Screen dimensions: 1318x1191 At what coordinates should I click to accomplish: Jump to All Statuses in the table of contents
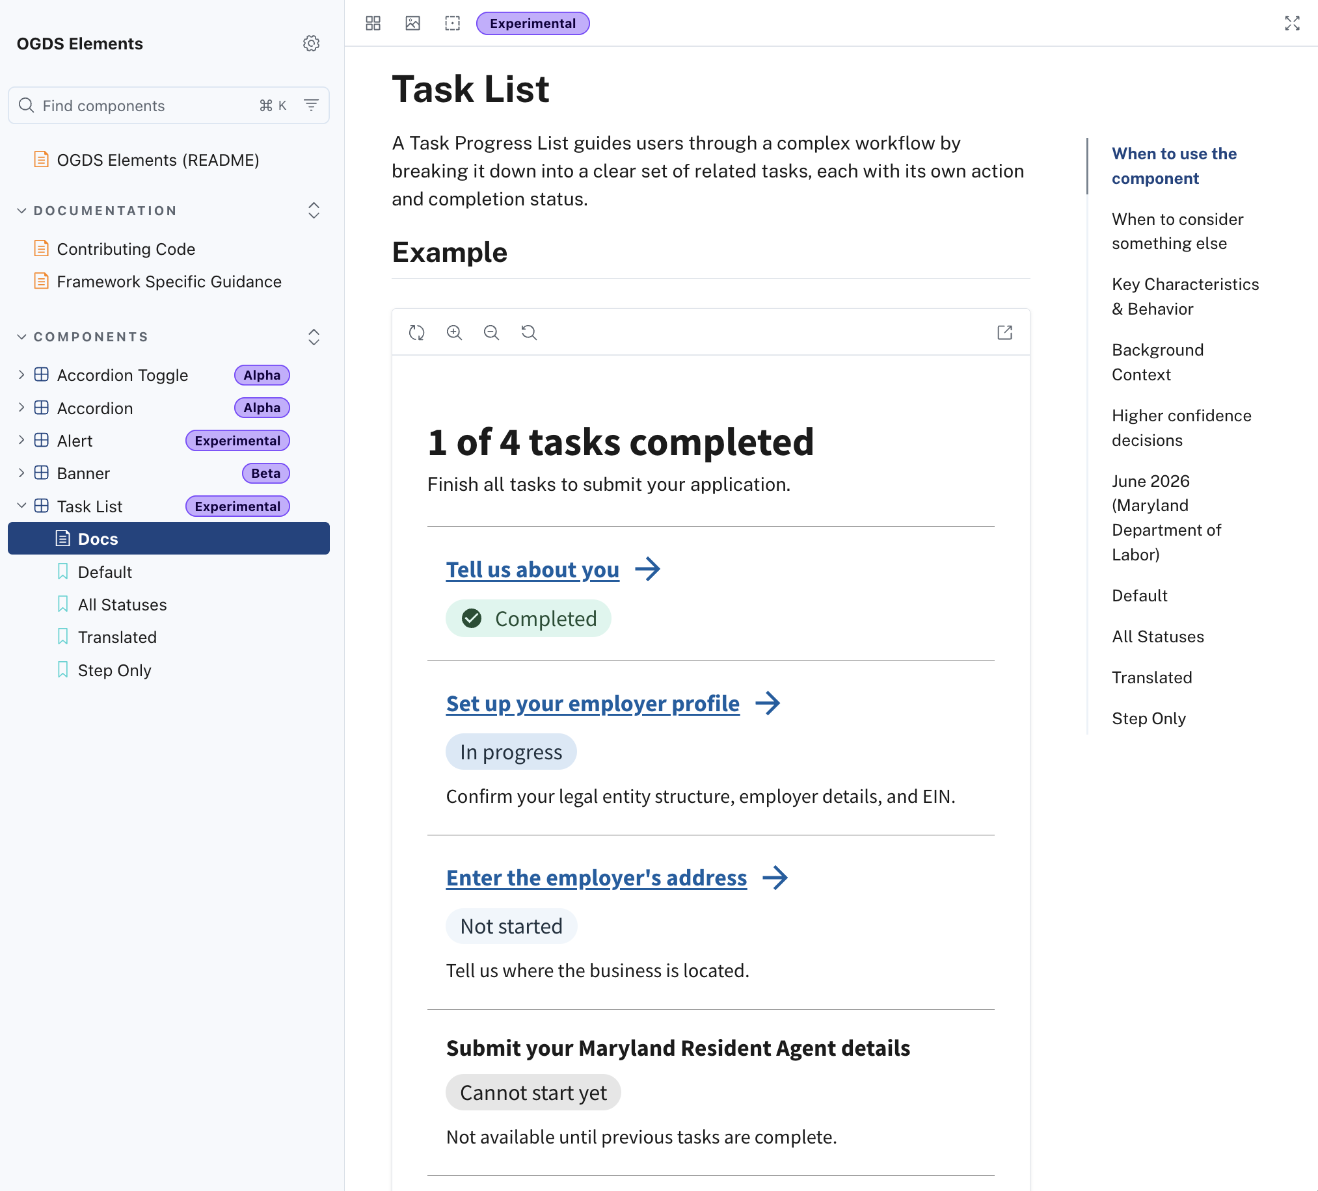[1158, 636]
